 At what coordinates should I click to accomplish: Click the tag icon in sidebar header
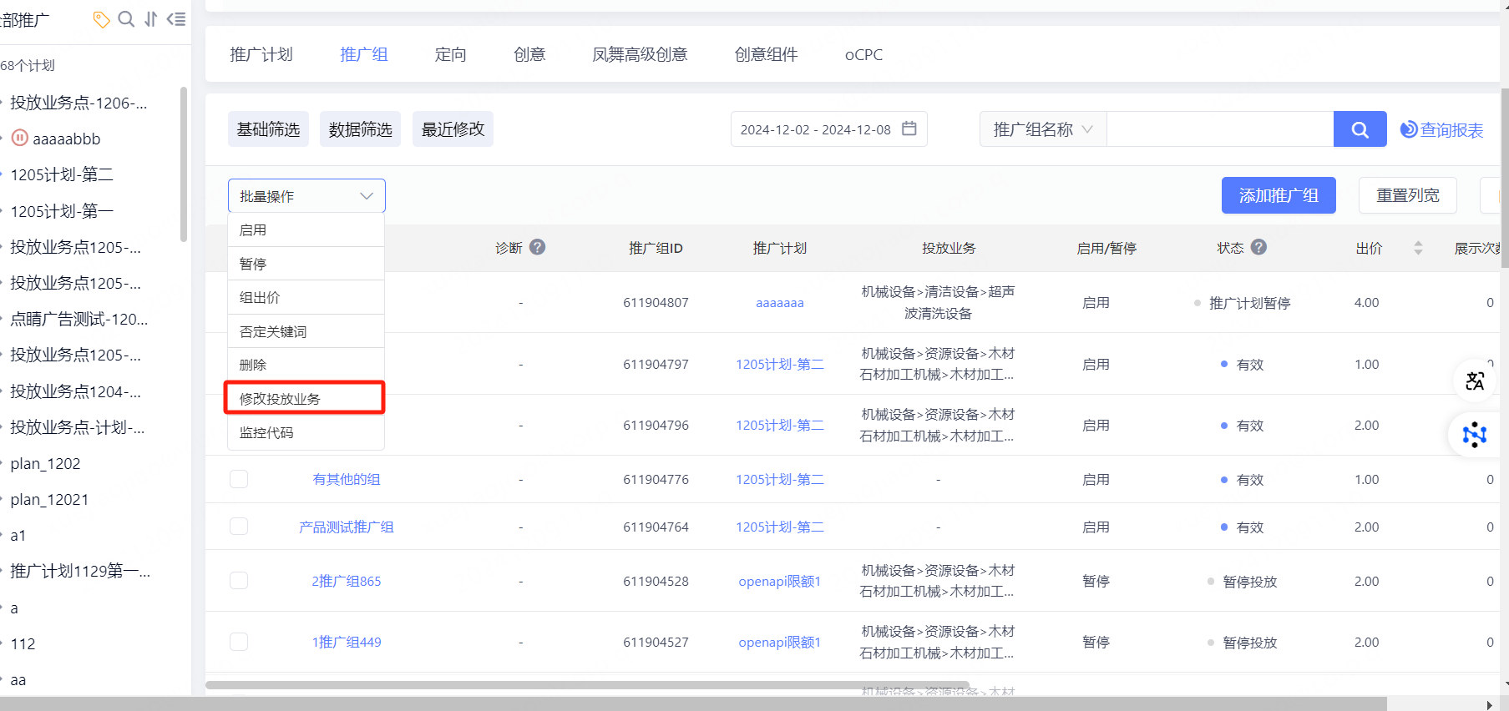(101, 19)
